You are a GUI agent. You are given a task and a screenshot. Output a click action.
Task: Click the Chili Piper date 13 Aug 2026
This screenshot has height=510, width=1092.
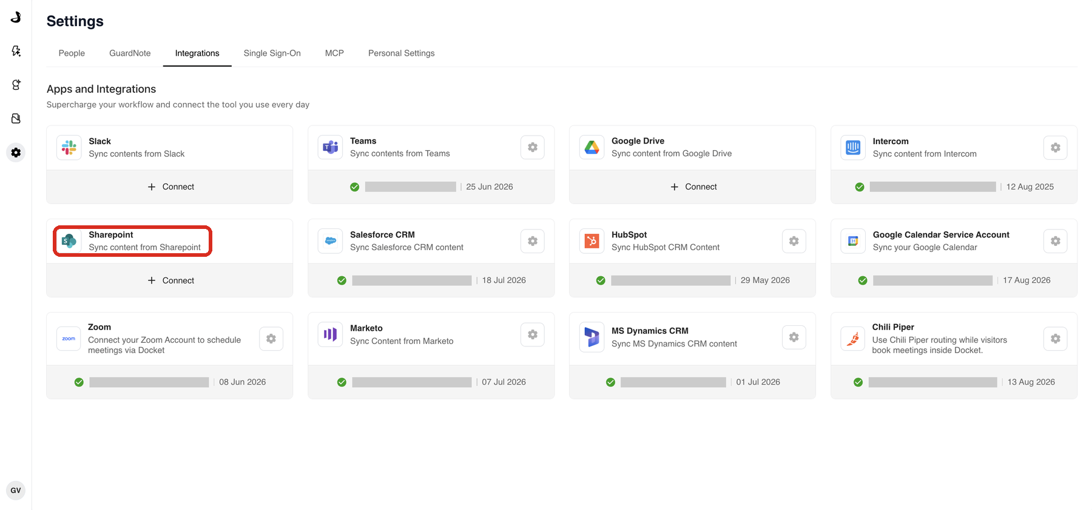coord(1031,382)
